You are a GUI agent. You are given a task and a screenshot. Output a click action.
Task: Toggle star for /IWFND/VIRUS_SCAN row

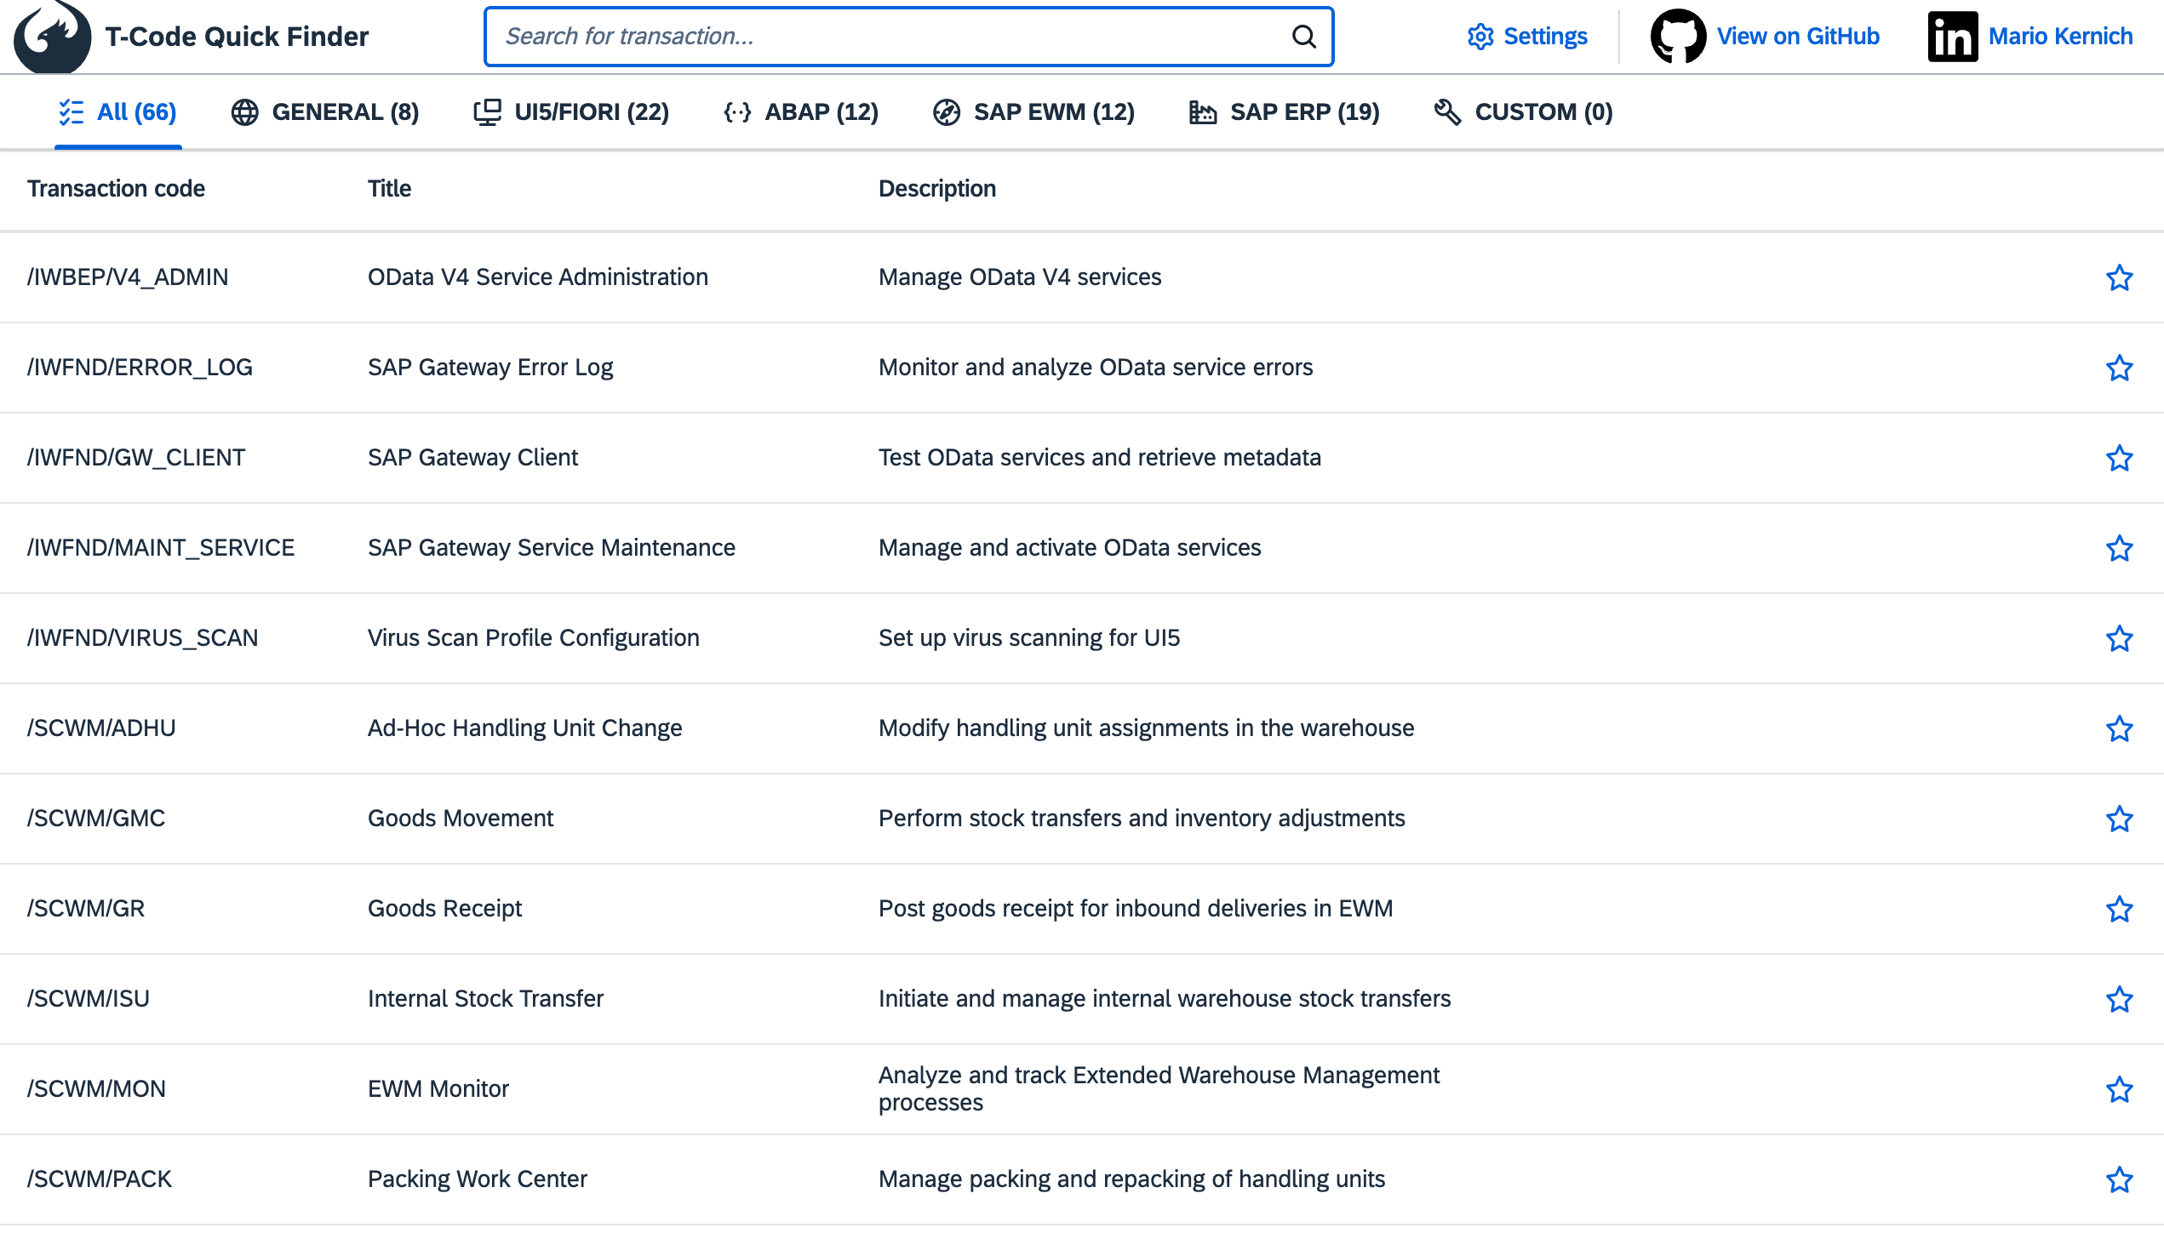pyautogui.click(x=2119, y=638)
